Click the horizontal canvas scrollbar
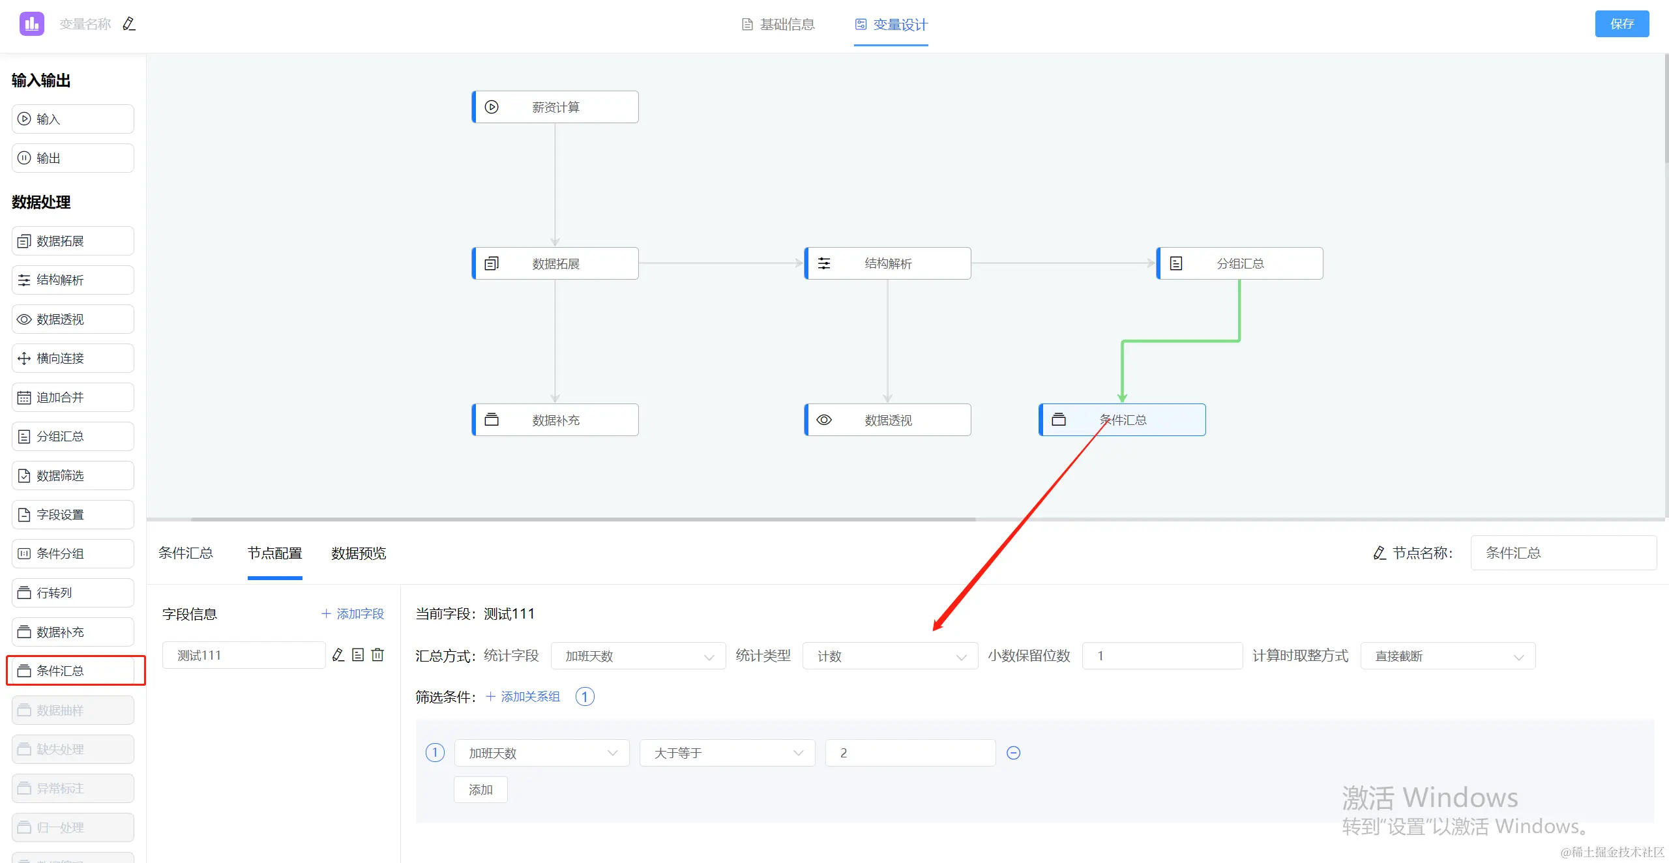1669x863 pixels. (583, 519)
